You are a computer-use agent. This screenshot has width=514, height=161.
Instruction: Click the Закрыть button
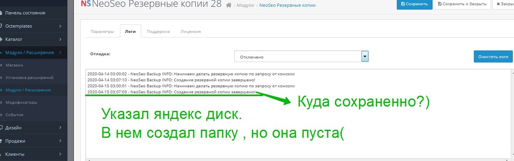coord(503,4)
